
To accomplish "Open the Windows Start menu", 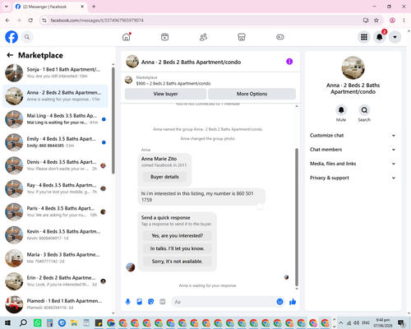I will [7, 322].
